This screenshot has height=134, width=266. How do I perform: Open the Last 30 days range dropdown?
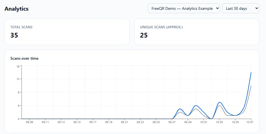[x=240, y=8]
